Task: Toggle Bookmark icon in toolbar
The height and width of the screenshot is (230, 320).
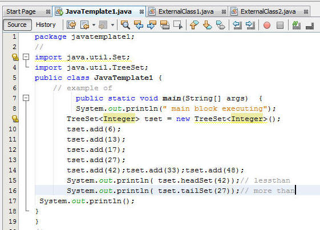Action: 220,25
